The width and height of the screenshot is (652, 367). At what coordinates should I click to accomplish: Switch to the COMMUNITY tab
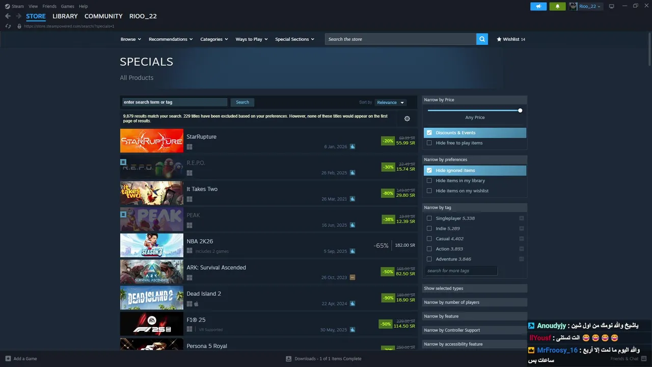(103, 16)
